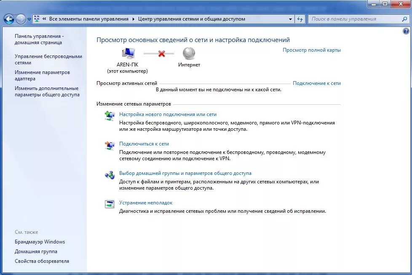Screen dimensions: 412x275
Task: Click the 'AREN-ПК' computer name label
Action: coord(128,65)
